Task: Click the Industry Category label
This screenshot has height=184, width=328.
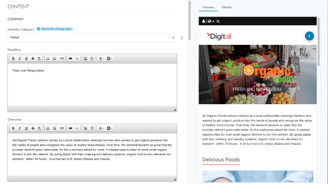Action: 21,29
